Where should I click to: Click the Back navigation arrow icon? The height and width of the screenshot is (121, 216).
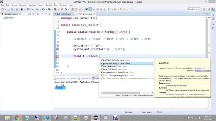pos(125,9)
